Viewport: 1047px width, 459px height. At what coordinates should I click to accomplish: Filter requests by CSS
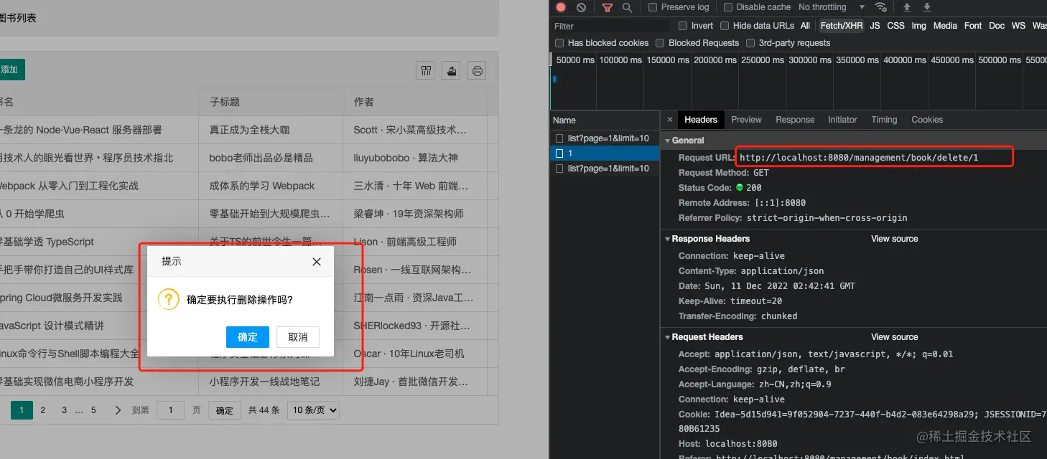pos(895,26)
